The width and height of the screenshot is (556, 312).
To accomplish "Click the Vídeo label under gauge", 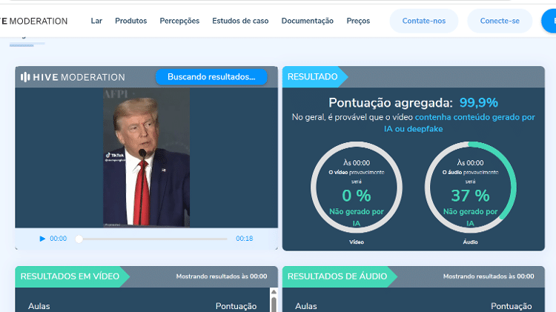I will [x=357, y=242].
